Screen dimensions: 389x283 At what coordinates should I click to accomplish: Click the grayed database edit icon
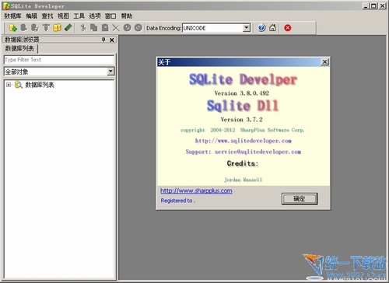(35, 28)
